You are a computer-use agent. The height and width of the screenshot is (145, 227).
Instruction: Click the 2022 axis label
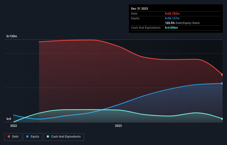point(14,126)
